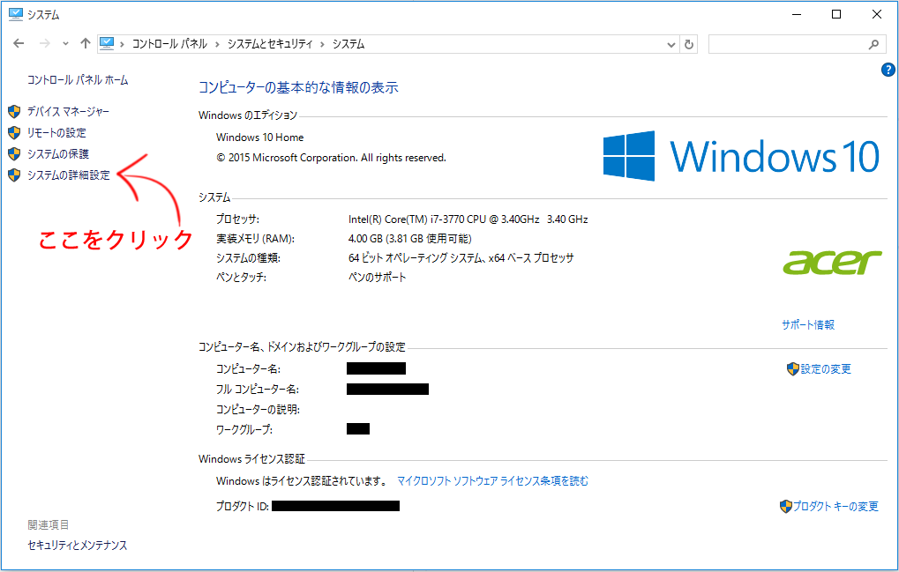Click shield icon beside システムの保護
899x572 pixels.
tap(14, 154)
